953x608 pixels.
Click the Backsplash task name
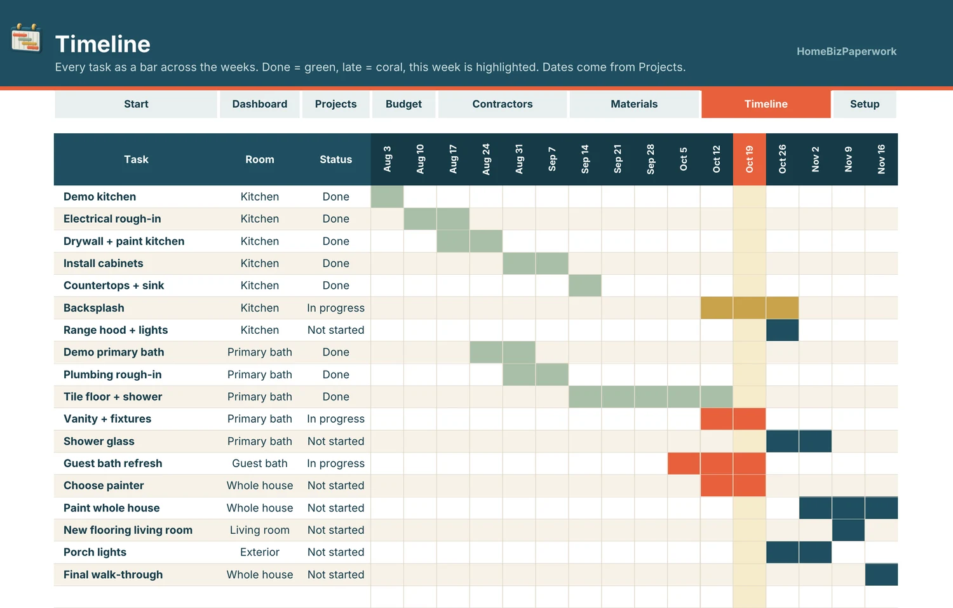pos(94,308)
